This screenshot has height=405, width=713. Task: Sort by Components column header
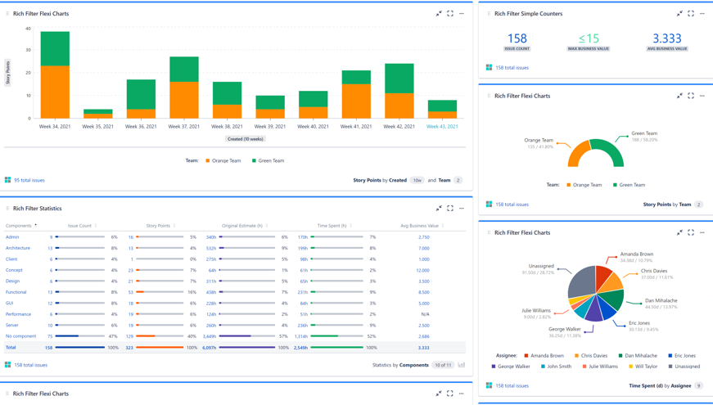point(19,226)
